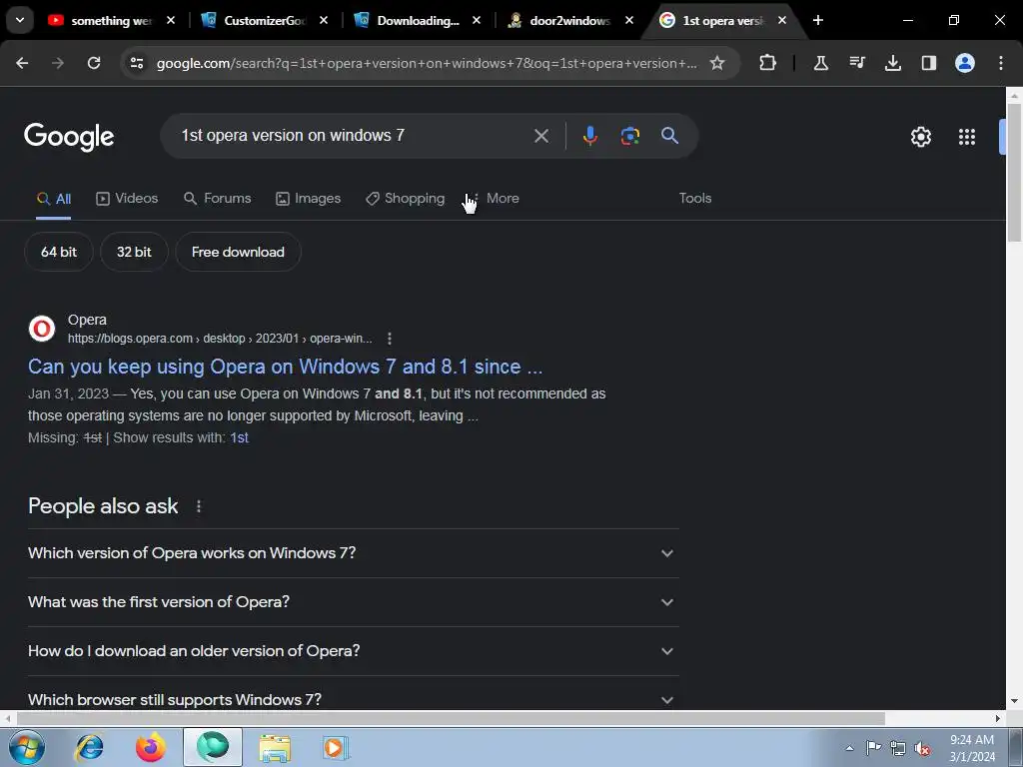This screenshot has height=767, width=1023.
Task: Launch Firefox from taskbar
Action: click(x=151, y=747)
